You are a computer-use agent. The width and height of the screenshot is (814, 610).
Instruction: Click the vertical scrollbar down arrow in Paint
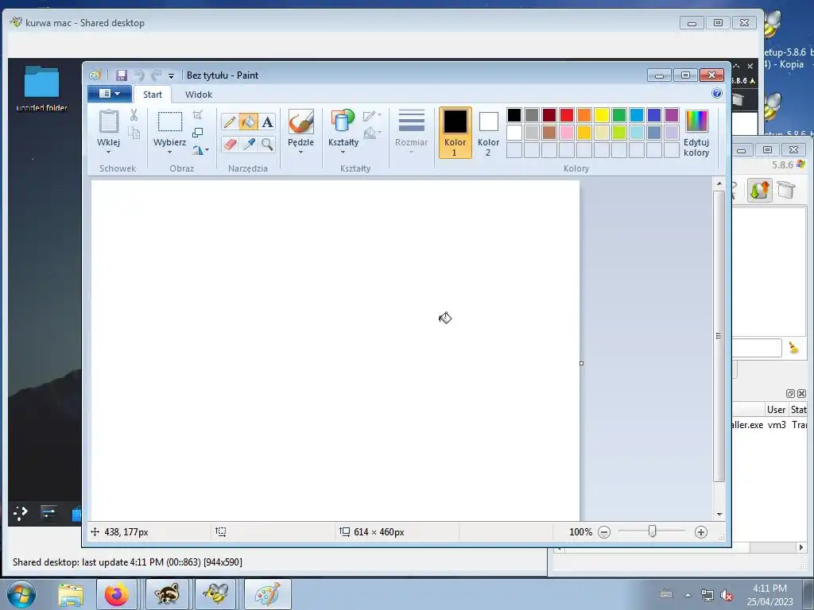(719, 515)
